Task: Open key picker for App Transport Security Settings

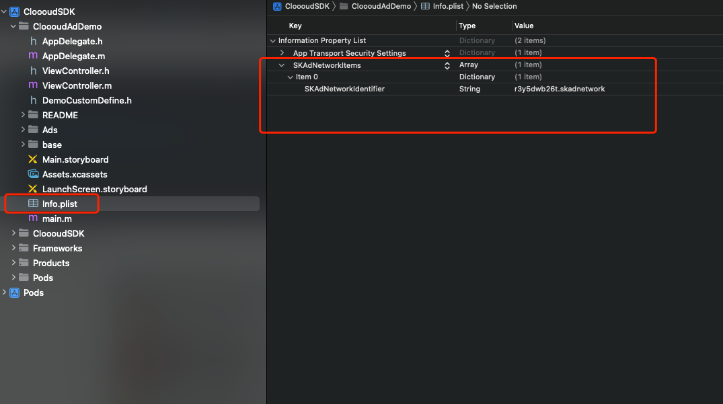Action: (447, 53)
